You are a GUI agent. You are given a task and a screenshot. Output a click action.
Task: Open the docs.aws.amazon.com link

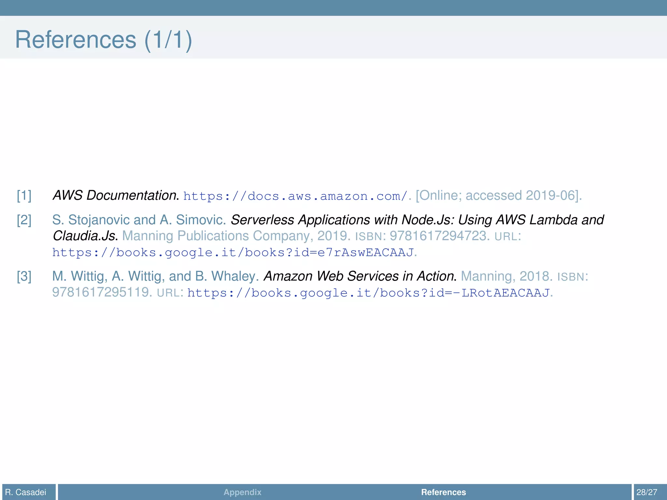295,196
